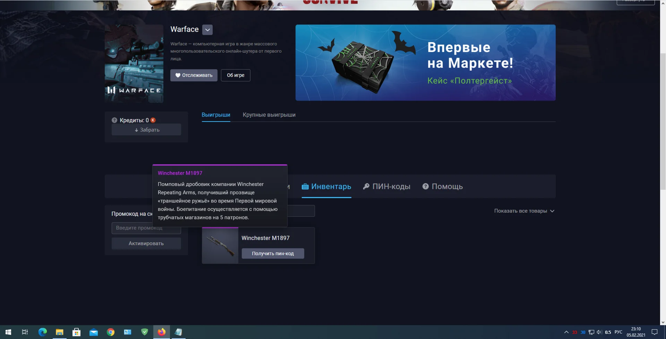Switch to the Крупные выигрыши tab
The height and width of the screenshot is (339, 666).
click(x=269, y=115)
